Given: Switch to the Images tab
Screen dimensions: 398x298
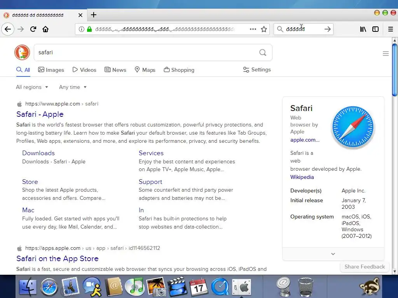Looking at the screenshot, I should (51, 70).
